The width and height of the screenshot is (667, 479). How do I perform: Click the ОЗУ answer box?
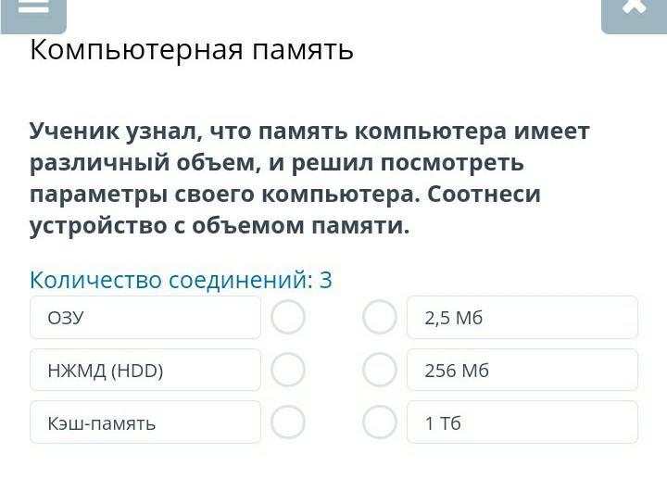pos(145,318)
